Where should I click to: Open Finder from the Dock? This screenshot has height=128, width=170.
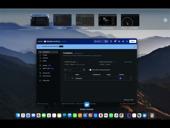click(x=18, y=115)
